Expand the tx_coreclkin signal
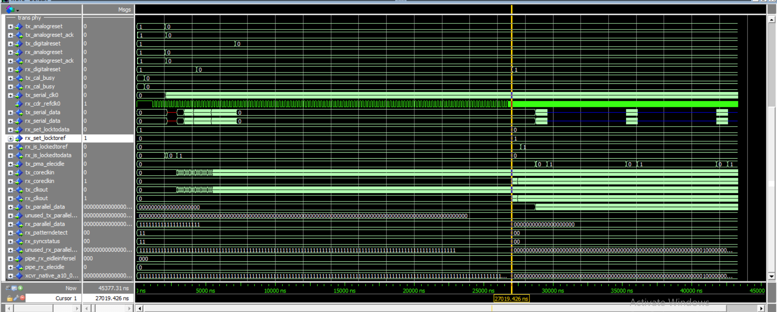 pyautogui.click(x=11, y=173)
